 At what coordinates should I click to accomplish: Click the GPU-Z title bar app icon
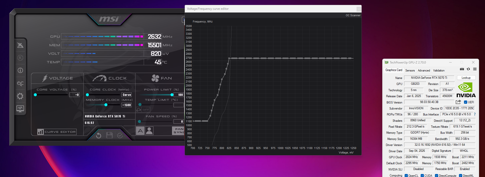(x=386, y=62)
